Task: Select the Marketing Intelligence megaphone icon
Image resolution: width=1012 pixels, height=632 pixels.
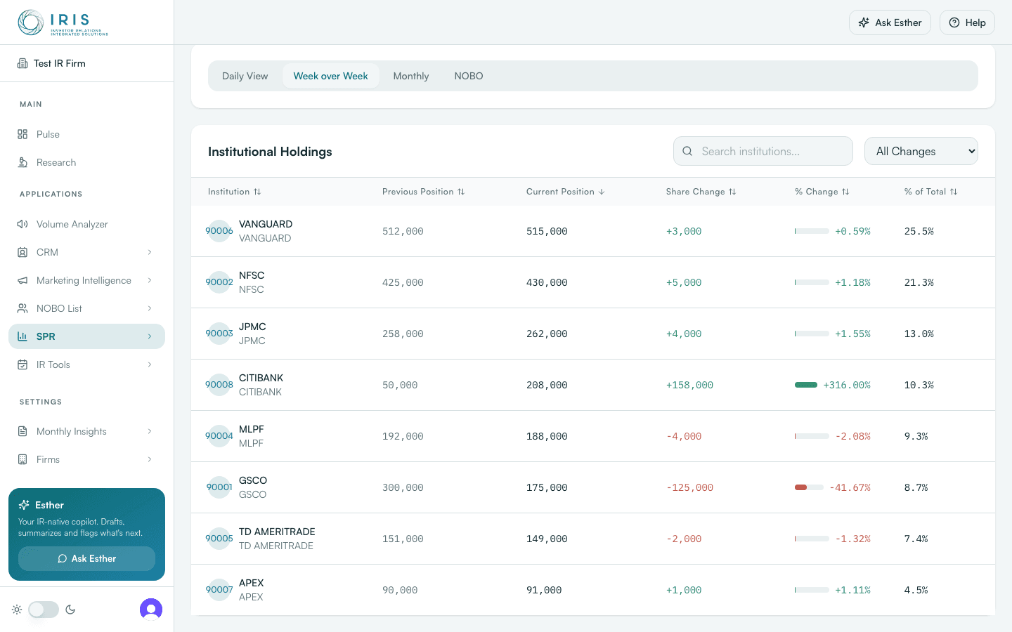Action: coord(22,280)
